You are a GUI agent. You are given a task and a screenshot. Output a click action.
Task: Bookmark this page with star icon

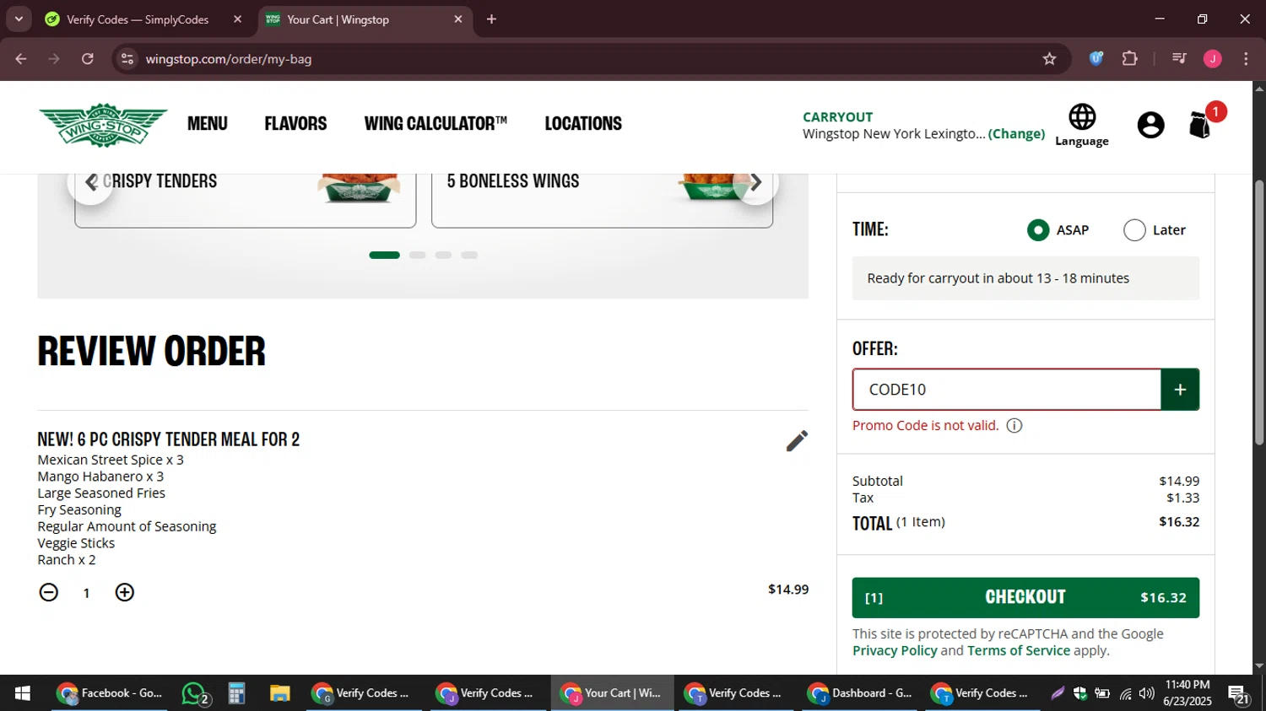point(1049,59)
